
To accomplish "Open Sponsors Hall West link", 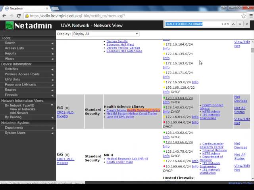I will tap(120, 45).
